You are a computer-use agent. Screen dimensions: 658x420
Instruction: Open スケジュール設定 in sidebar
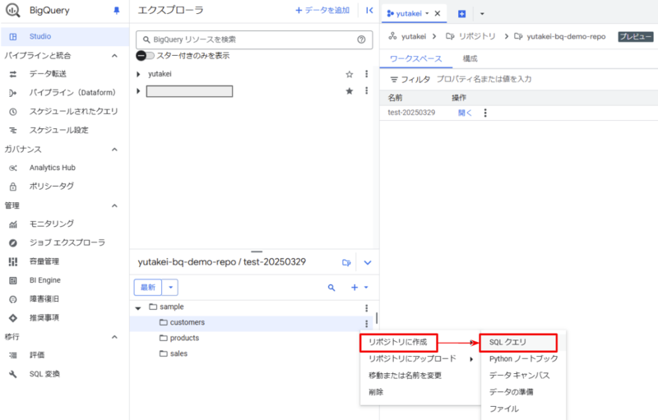point(58,131)
